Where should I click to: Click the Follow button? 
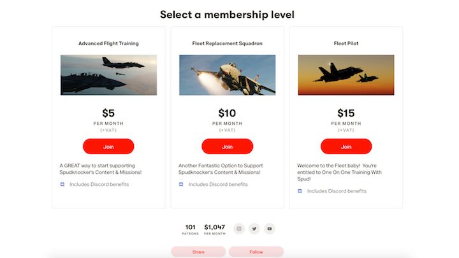point(256,252)
